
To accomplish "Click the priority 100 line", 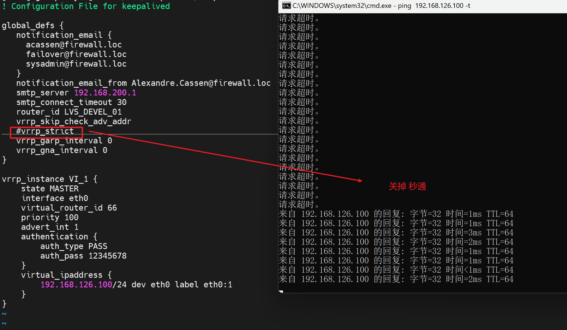I will [50, 217].
